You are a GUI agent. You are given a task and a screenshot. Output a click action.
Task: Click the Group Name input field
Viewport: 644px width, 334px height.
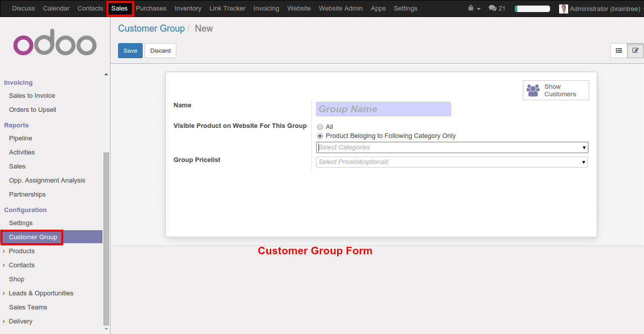coord(383,109)
